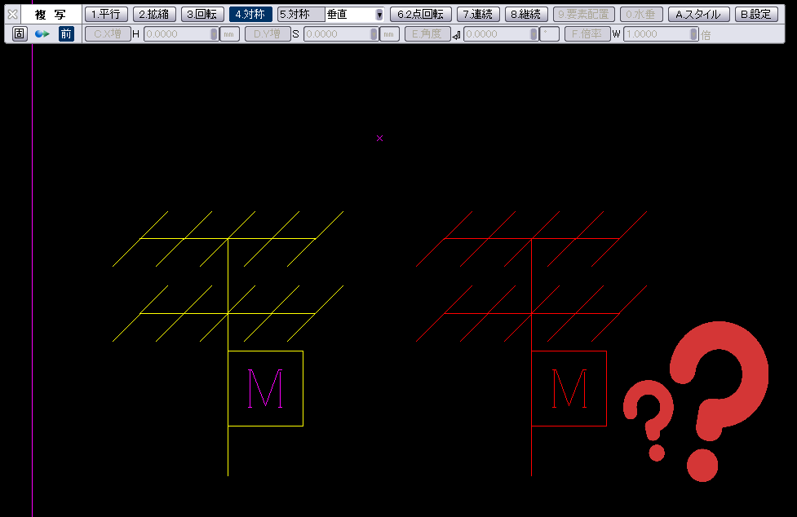This screenshot has height=517, width=797.
Task: Toggle the highlighted 4.対称 mode
Action: pos(250,14)
